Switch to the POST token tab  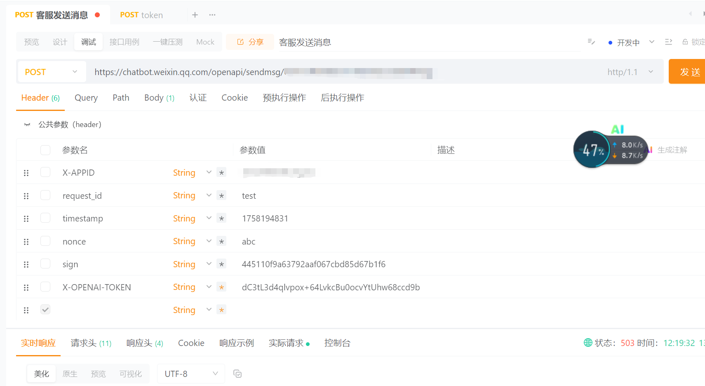(x=141, y=15)
